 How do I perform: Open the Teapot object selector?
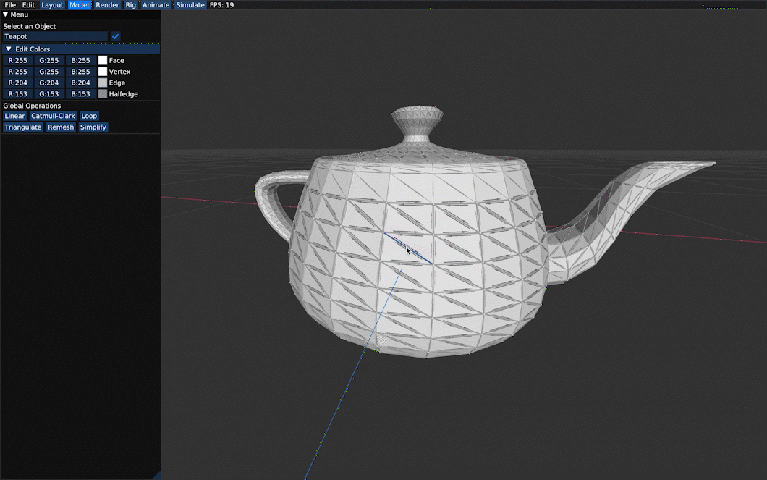(x=55, y=36)
